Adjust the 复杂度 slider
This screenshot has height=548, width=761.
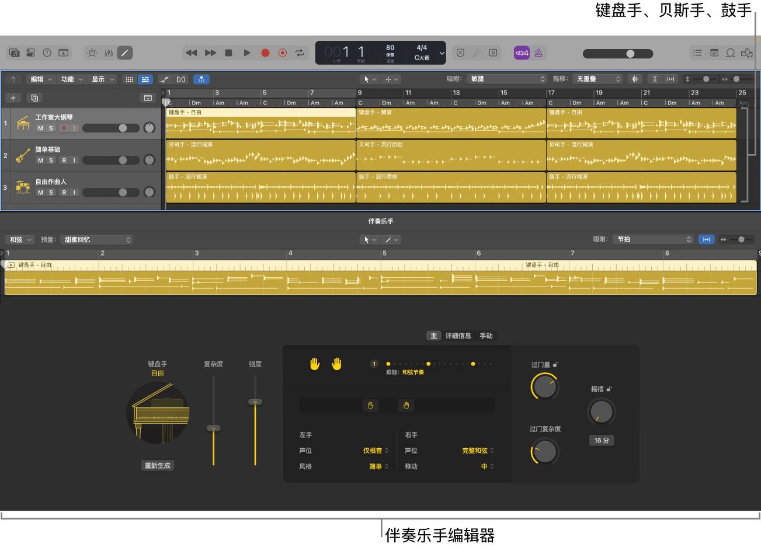point(213,428)
